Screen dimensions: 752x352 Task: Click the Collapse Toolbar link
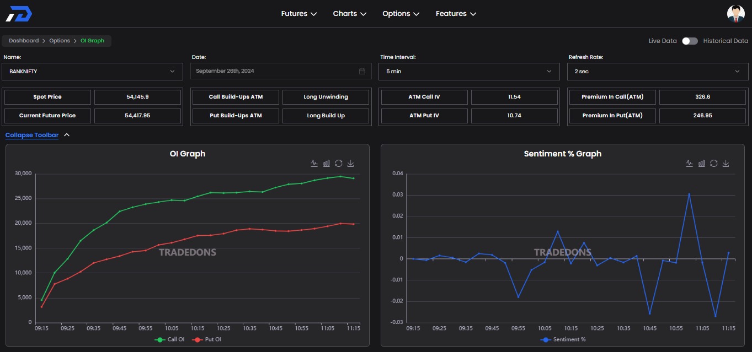click(x=32, y=135)
